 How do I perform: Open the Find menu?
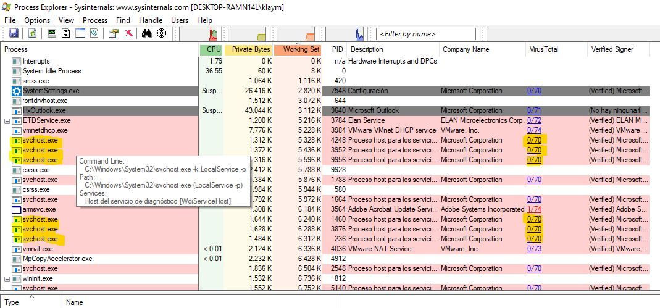pyautogui.click(x=123, y=20)
